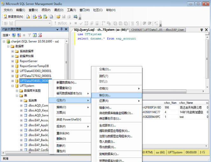The image size is (211, 162).
Task: Click the Open File folder icon in toolbar
Action: pyautogui.click(x=58, y=17)
